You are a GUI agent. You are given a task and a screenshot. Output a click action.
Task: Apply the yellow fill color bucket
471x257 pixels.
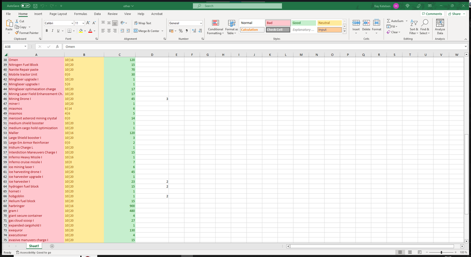click(81, 31)
